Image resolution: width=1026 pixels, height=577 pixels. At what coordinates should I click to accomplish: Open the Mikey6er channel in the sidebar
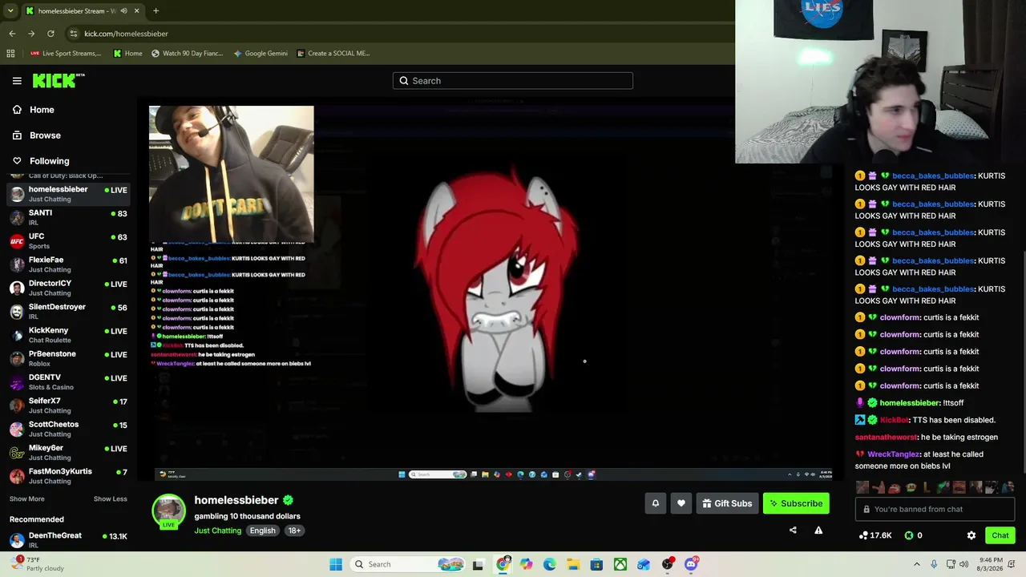[x=68, y=452]
